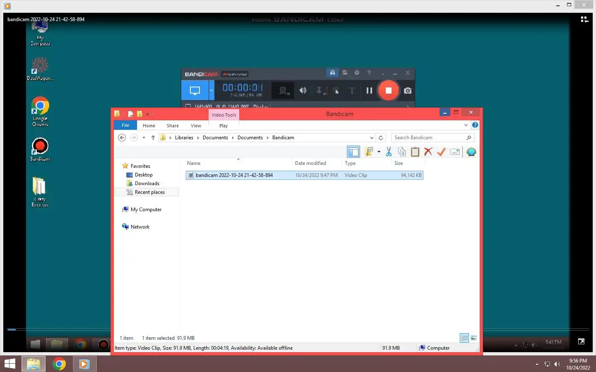Go up one folder level arrow
Image resolution: width=596 pixels, height=372 pixels.
pyautogui.click(x=153, y=138)
